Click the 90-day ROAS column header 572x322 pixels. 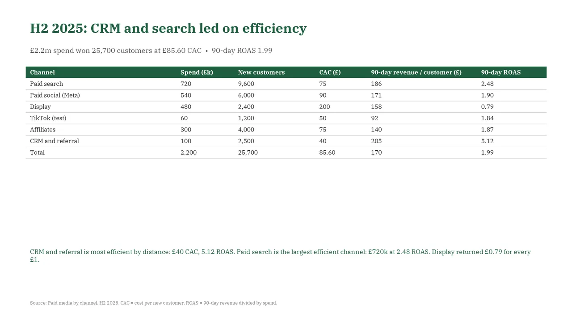click(x=501, y=72)
